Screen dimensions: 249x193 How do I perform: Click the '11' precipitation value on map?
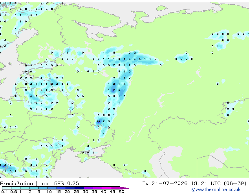click(x=114, y=90)
